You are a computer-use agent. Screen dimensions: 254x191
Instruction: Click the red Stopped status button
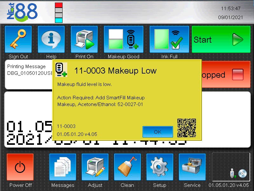click(226, 74)
